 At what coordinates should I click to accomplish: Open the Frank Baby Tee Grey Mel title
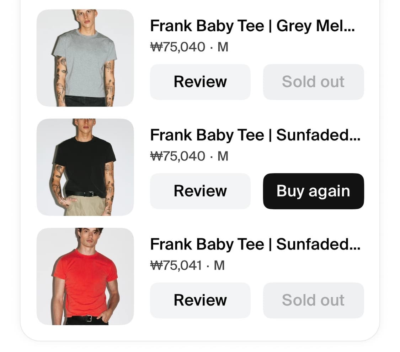(x=252, y=26)
